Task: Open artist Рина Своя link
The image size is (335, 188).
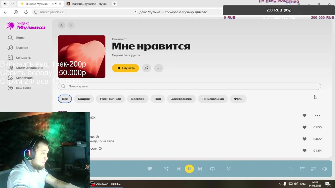Action: click(107, 141)
